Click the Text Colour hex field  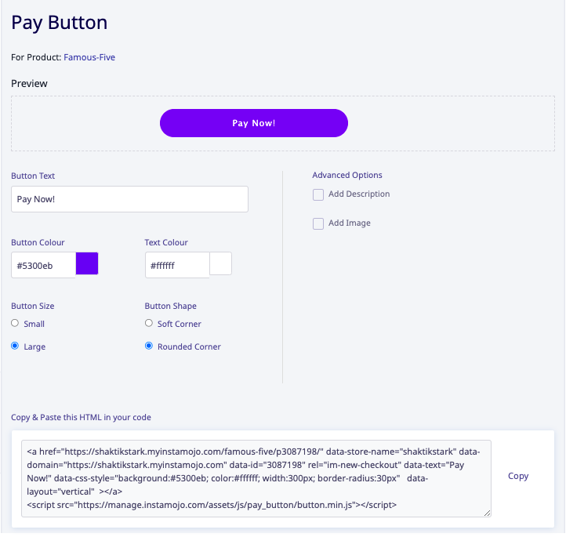(177, 265)
